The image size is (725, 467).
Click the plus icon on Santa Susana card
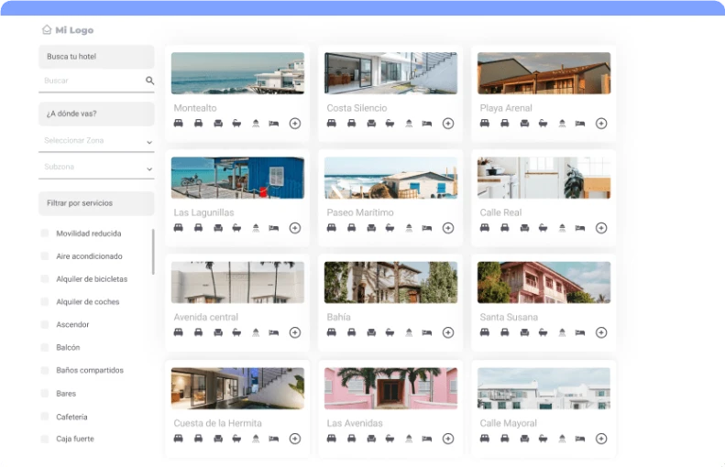pos(600,332)
